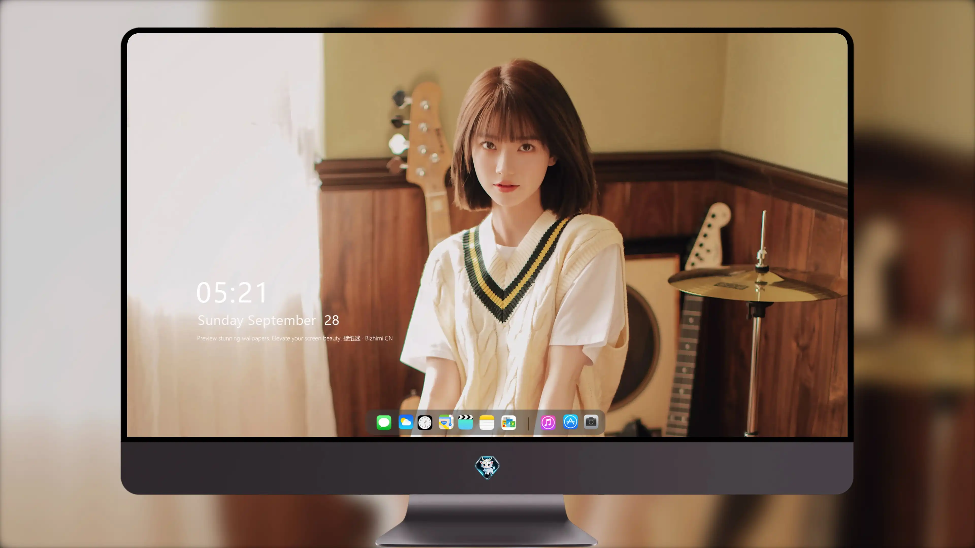Image resolution: width=975 pixels, height=548 pixels.
Task: Open the Maps app in the dock
Action: point(446,422)
